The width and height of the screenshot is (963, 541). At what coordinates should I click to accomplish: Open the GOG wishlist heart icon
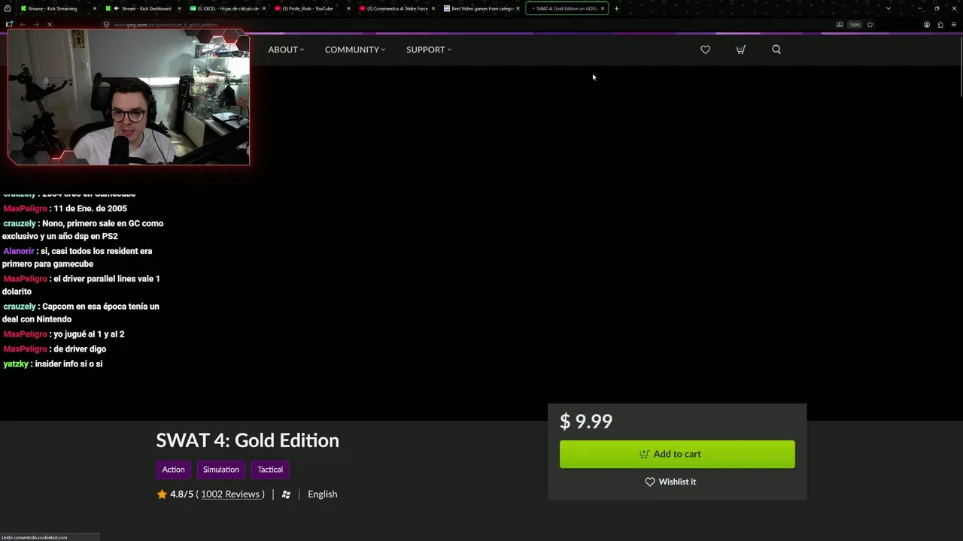point(705,50)
